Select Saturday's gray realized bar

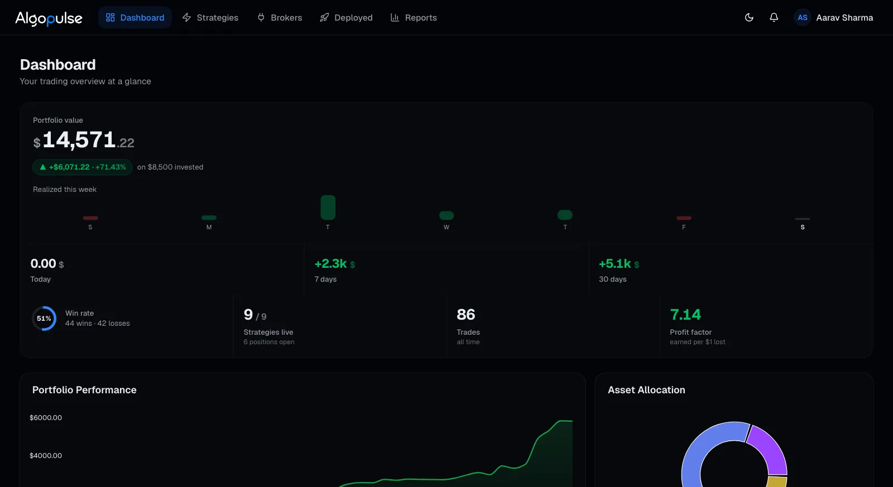[803, 219]
